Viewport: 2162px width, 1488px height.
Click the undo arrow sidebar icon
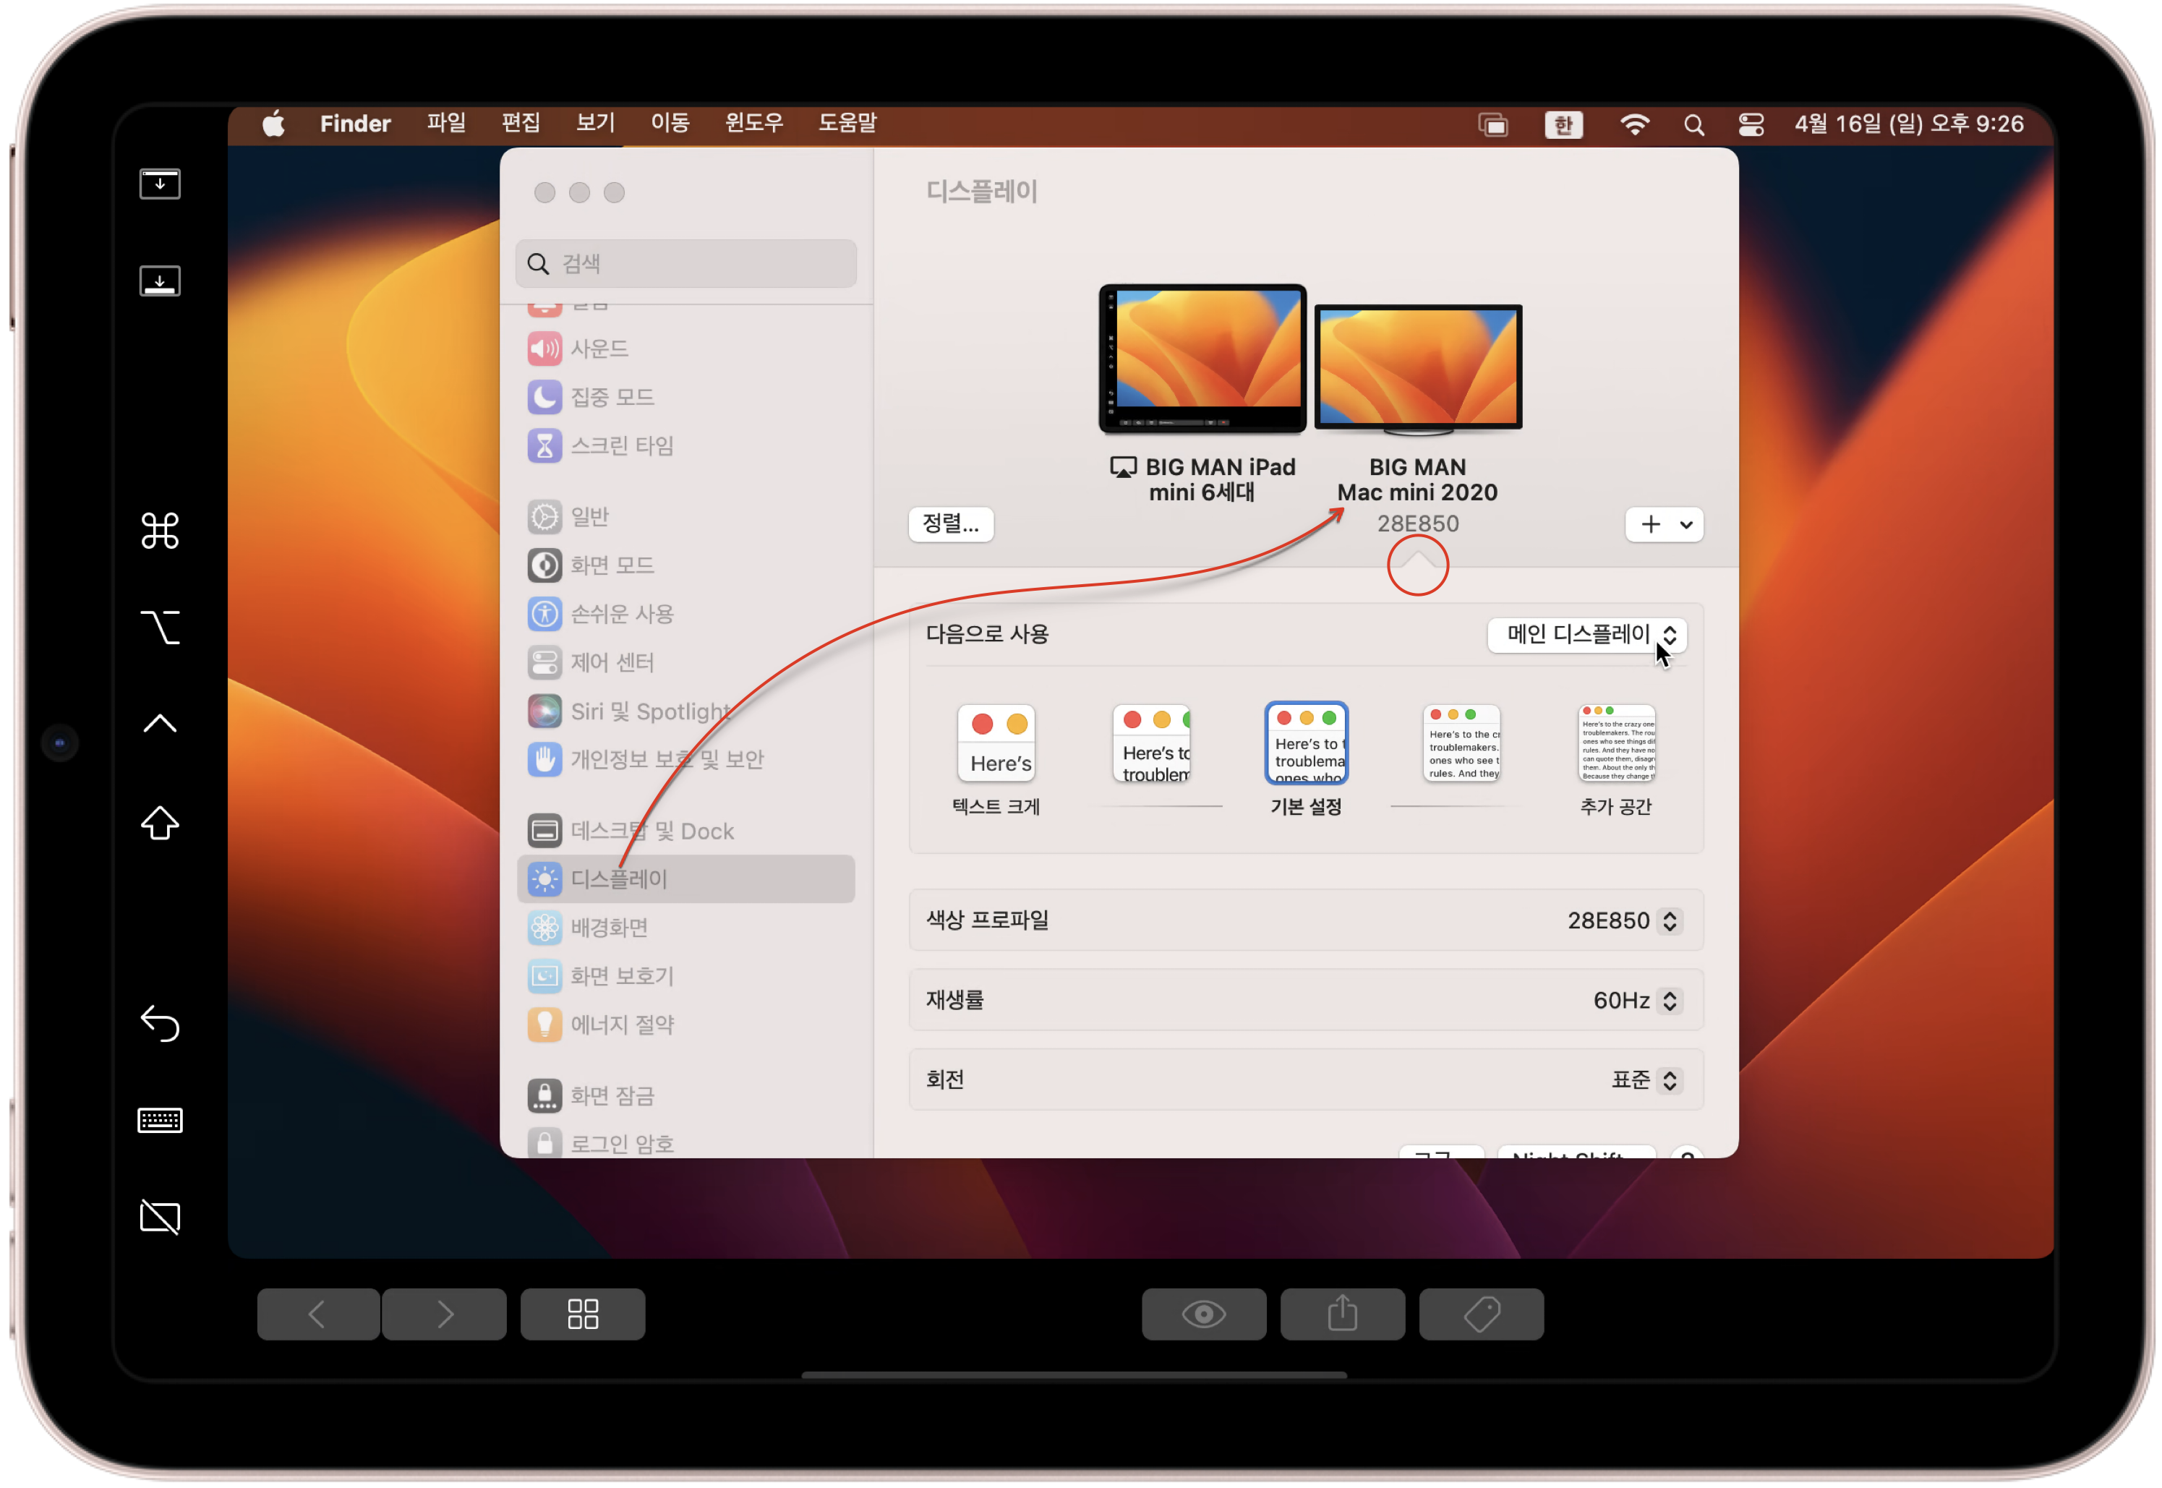coord(159,1023)
